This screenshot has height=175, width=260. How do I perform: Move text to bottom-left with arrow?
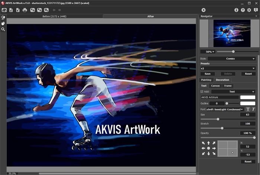tap(203, 153)
